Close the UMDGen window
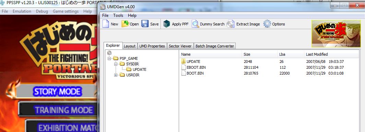The image size is (365, 132). [357, 5]
